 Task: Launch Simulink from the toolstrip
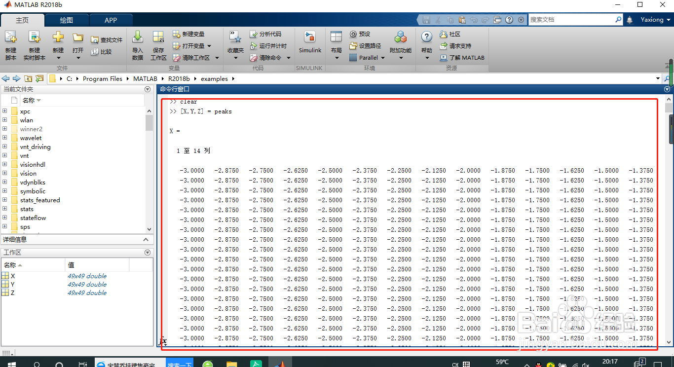(x=310, y=42)
